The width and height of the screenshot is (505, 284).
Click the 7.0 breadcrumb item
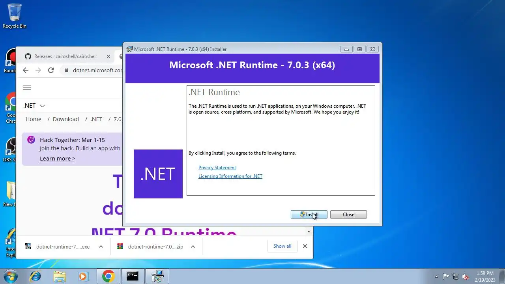(118, 119)
